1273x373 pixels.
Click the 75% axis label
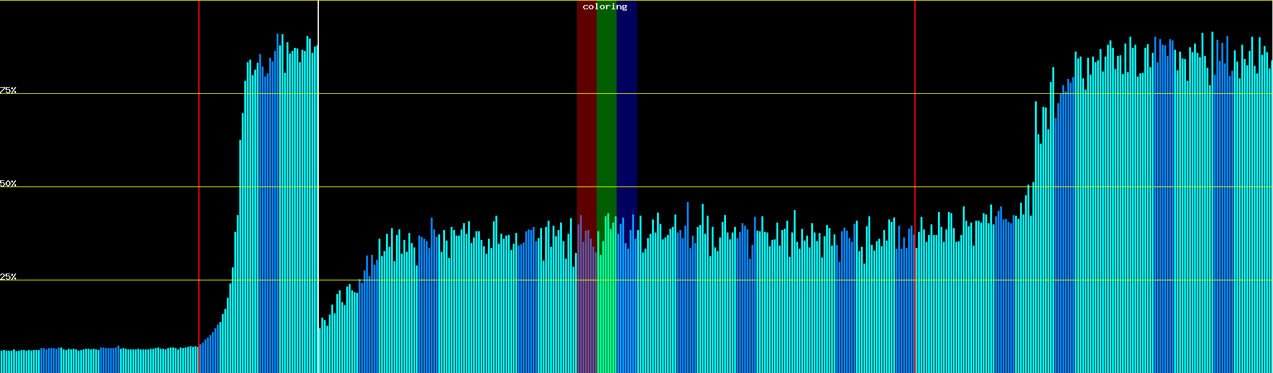(x=9, y=90)
